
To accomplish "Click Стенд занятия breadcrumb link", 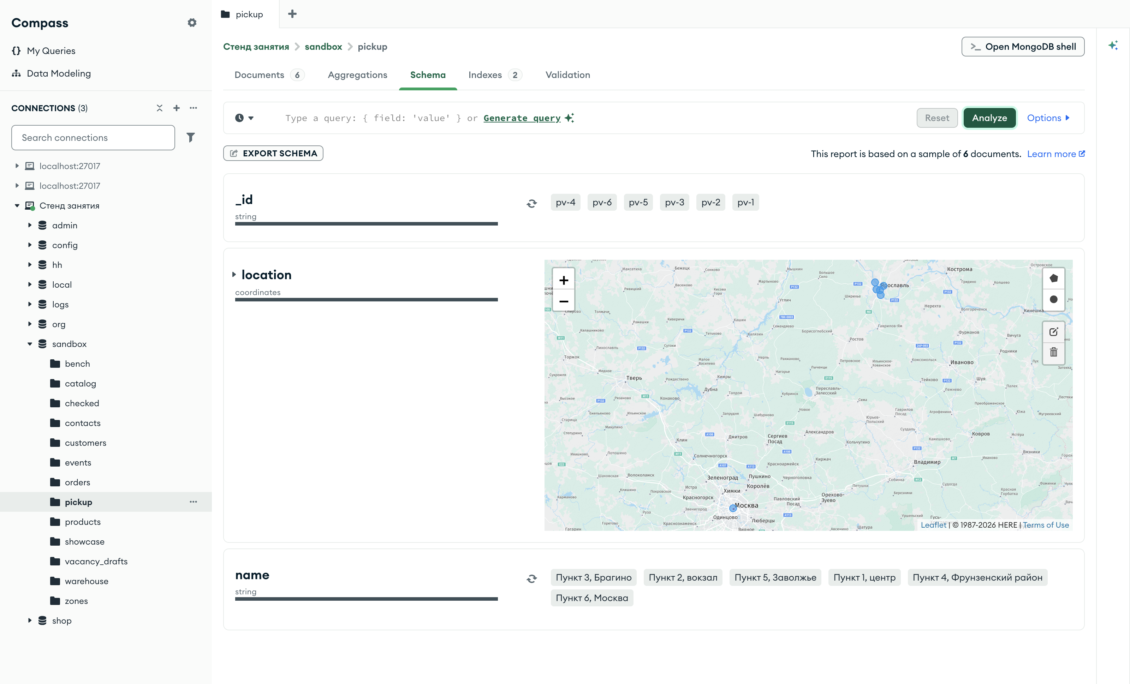I will click(256, 46).
